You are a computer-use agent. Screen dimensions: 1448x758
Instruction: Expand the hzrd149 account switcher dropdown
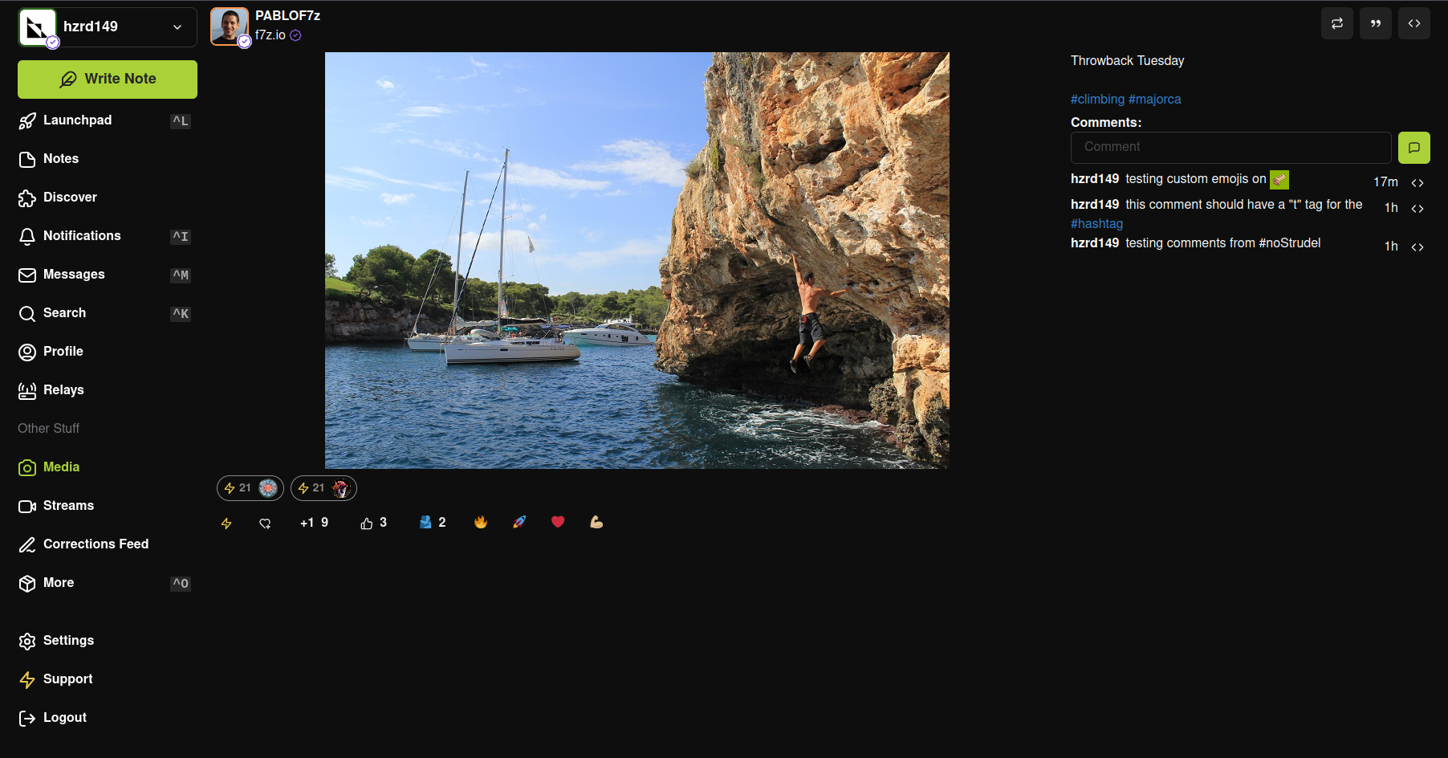pos(177,27)
